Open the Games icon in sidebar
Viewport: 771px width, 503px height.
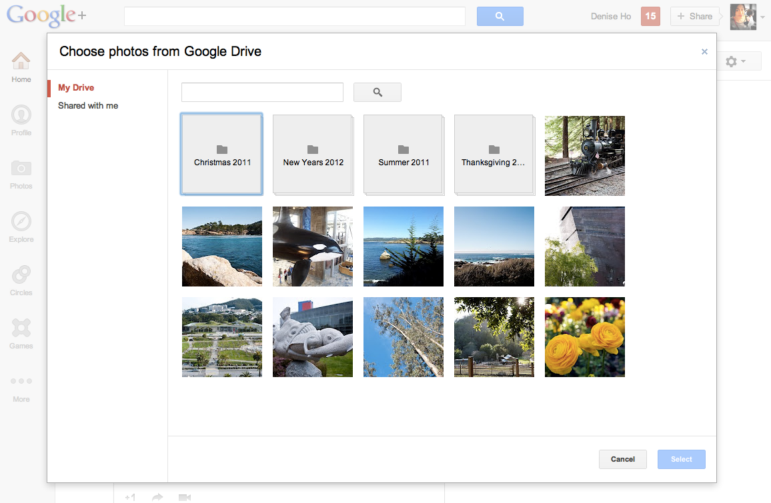pos(21,328)
